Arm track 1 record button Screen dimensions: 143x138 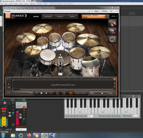click(x=24, y=107)
